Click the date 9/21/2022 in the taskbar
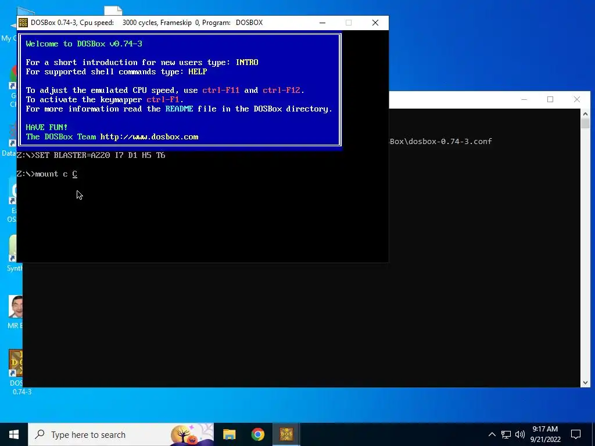595x446 pixels. 545,440
